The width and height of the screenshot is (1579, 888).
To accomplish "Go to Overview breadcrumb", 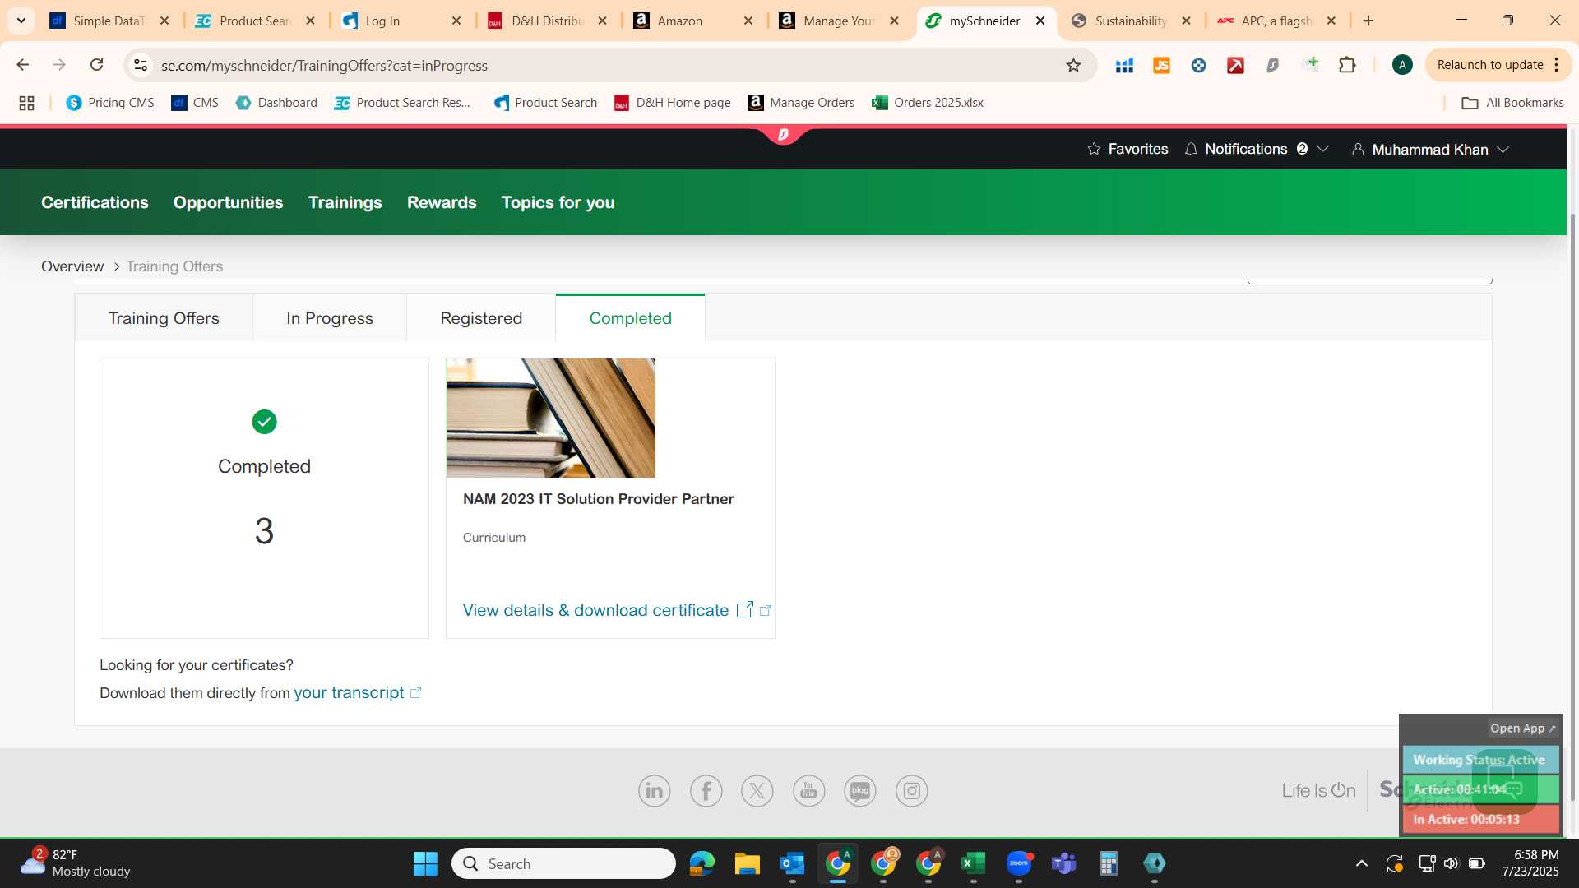I will [x=72, y=266].
